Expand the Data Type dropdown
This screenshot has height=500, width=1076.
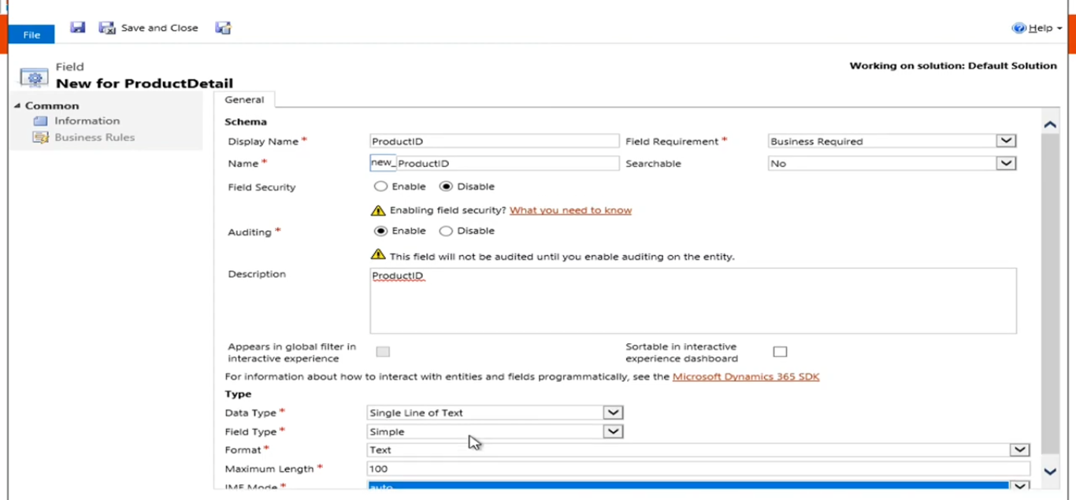pos(613,413)
